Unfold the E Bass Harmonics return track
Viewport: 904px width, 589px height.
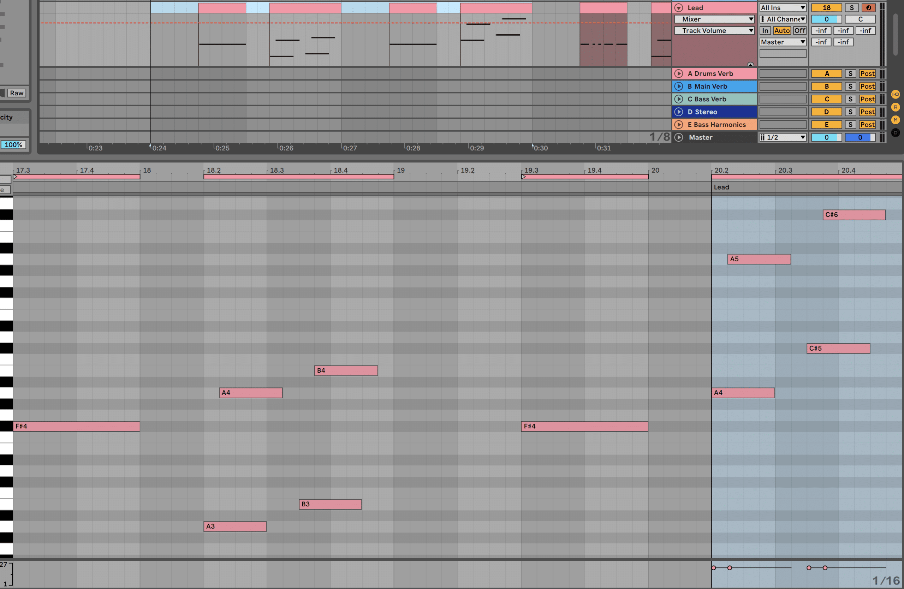[x=679, y=125]
